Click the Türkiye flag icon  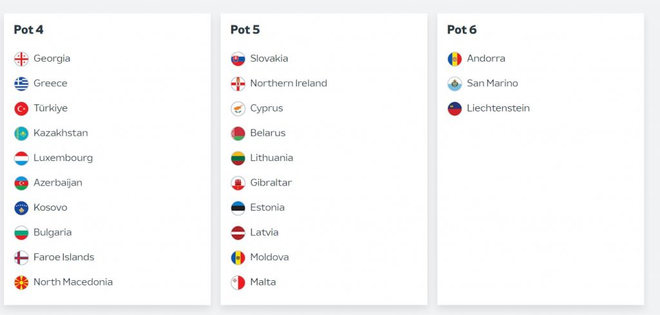pos(21,108)
